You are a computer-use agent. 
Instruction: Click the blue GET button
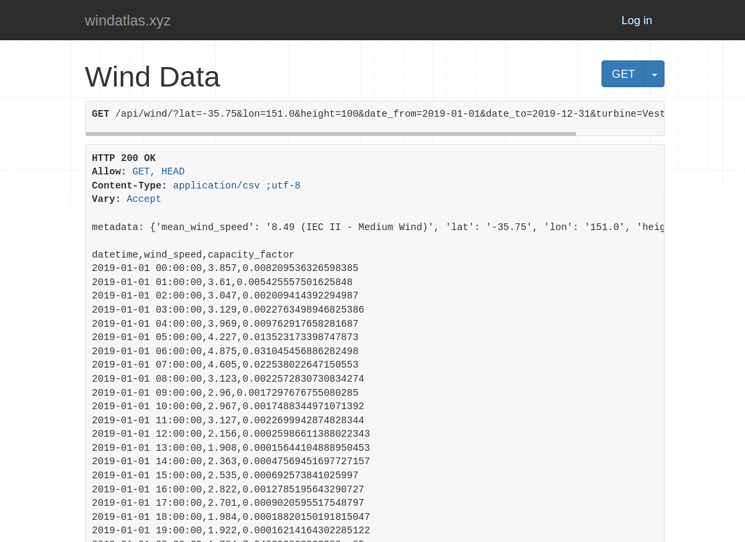tap(623, 74)
